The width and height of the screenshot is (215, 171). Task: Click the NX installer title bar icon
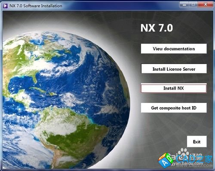5,6
